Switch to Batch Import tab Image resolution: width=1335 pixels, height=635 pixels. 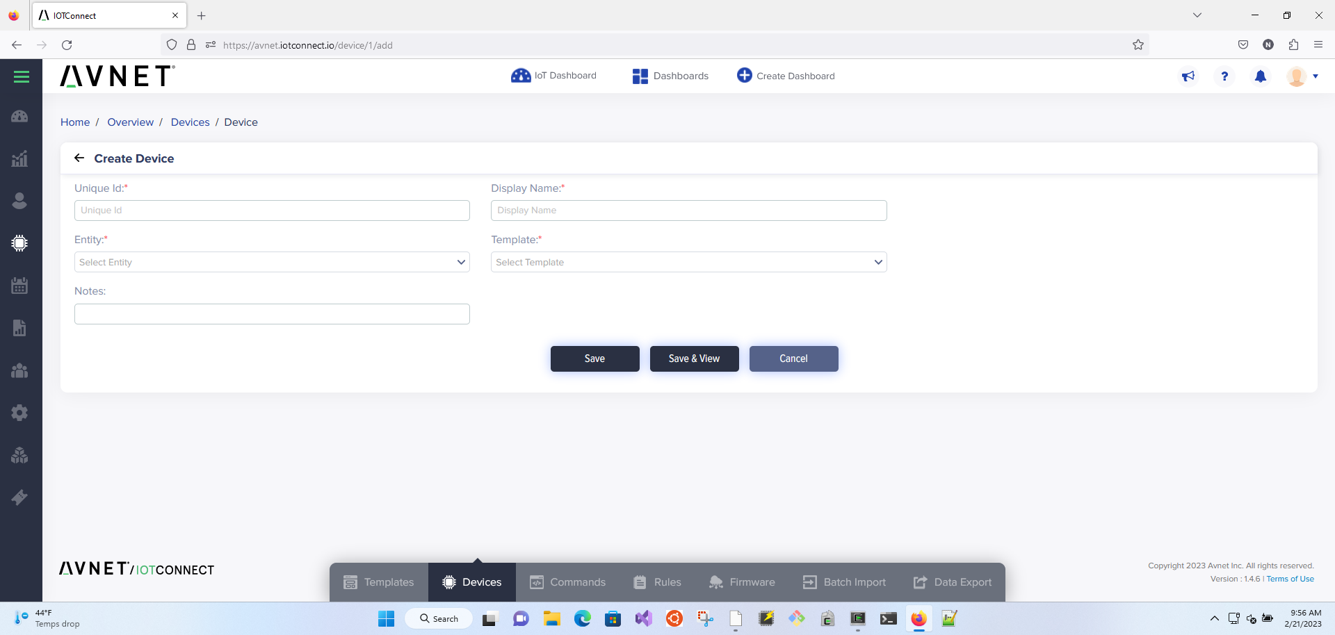tap(844, 582)
